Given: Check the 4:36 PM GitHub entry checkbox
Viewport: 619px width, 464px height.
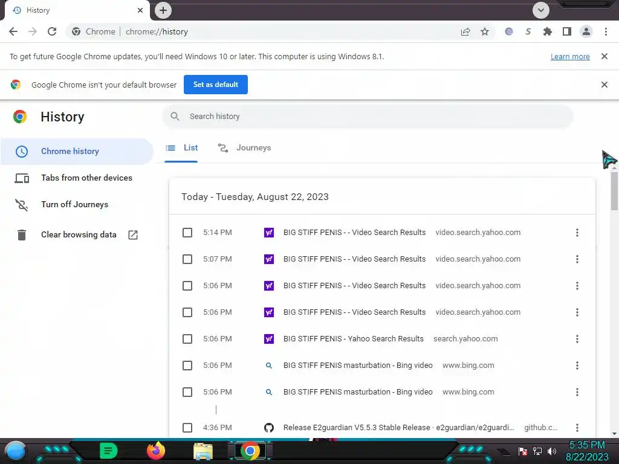Looking at the screenshot, I should point(187,428).
